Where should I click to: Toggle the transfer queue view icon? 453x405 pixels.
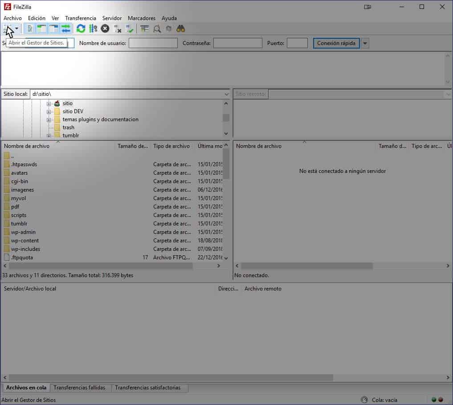(66, 29)
